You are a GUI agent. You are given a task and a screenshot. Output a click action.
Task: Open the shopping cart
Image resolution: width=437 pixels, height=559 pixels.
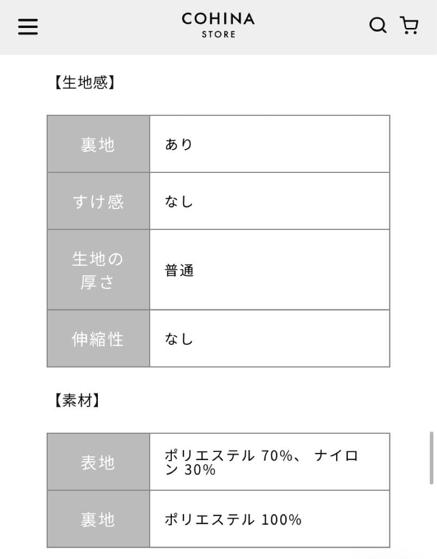coord(409,25)
